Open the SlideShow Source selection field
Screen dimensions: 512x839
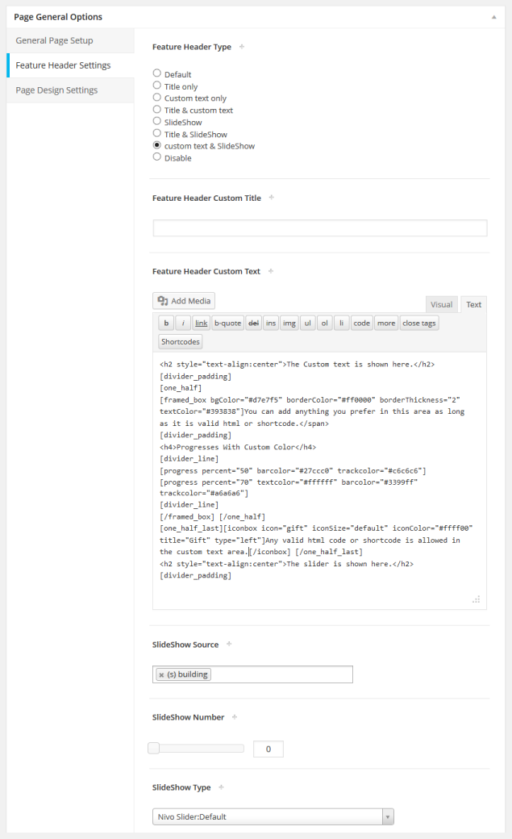281,674
